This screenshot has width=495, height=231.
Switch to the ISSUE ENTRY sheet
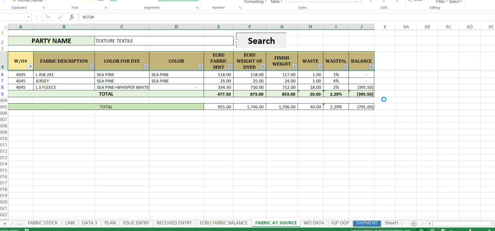pyautogui.click(x=136, y=223)
